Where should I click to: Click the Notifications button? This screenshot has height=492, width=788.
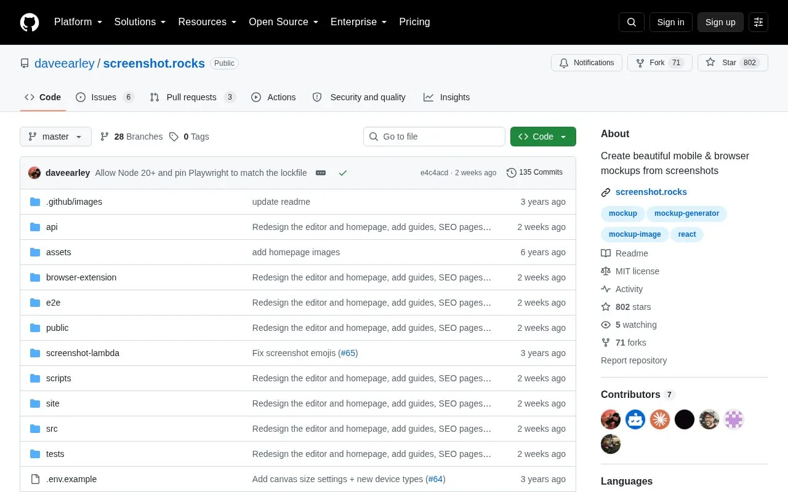click(587, 63)
